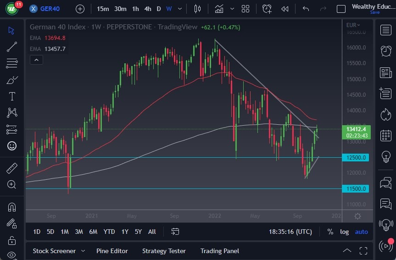Open the watchlist panel icon

coord(386,30)
